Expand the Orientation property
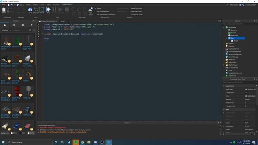Image resolution: width=258 pixels, height=145 pixels. (x=224, y=126)
